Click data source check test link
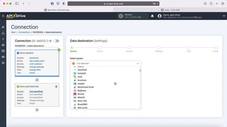 32,73
